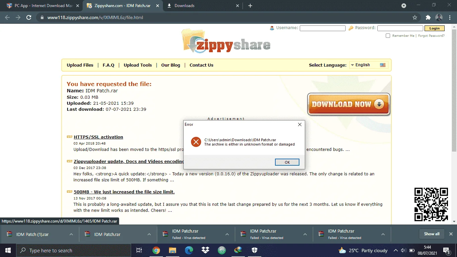The width and height of the screenshot is (457, 257).
Task: Click the Password input field
Action: coord(400,28)
